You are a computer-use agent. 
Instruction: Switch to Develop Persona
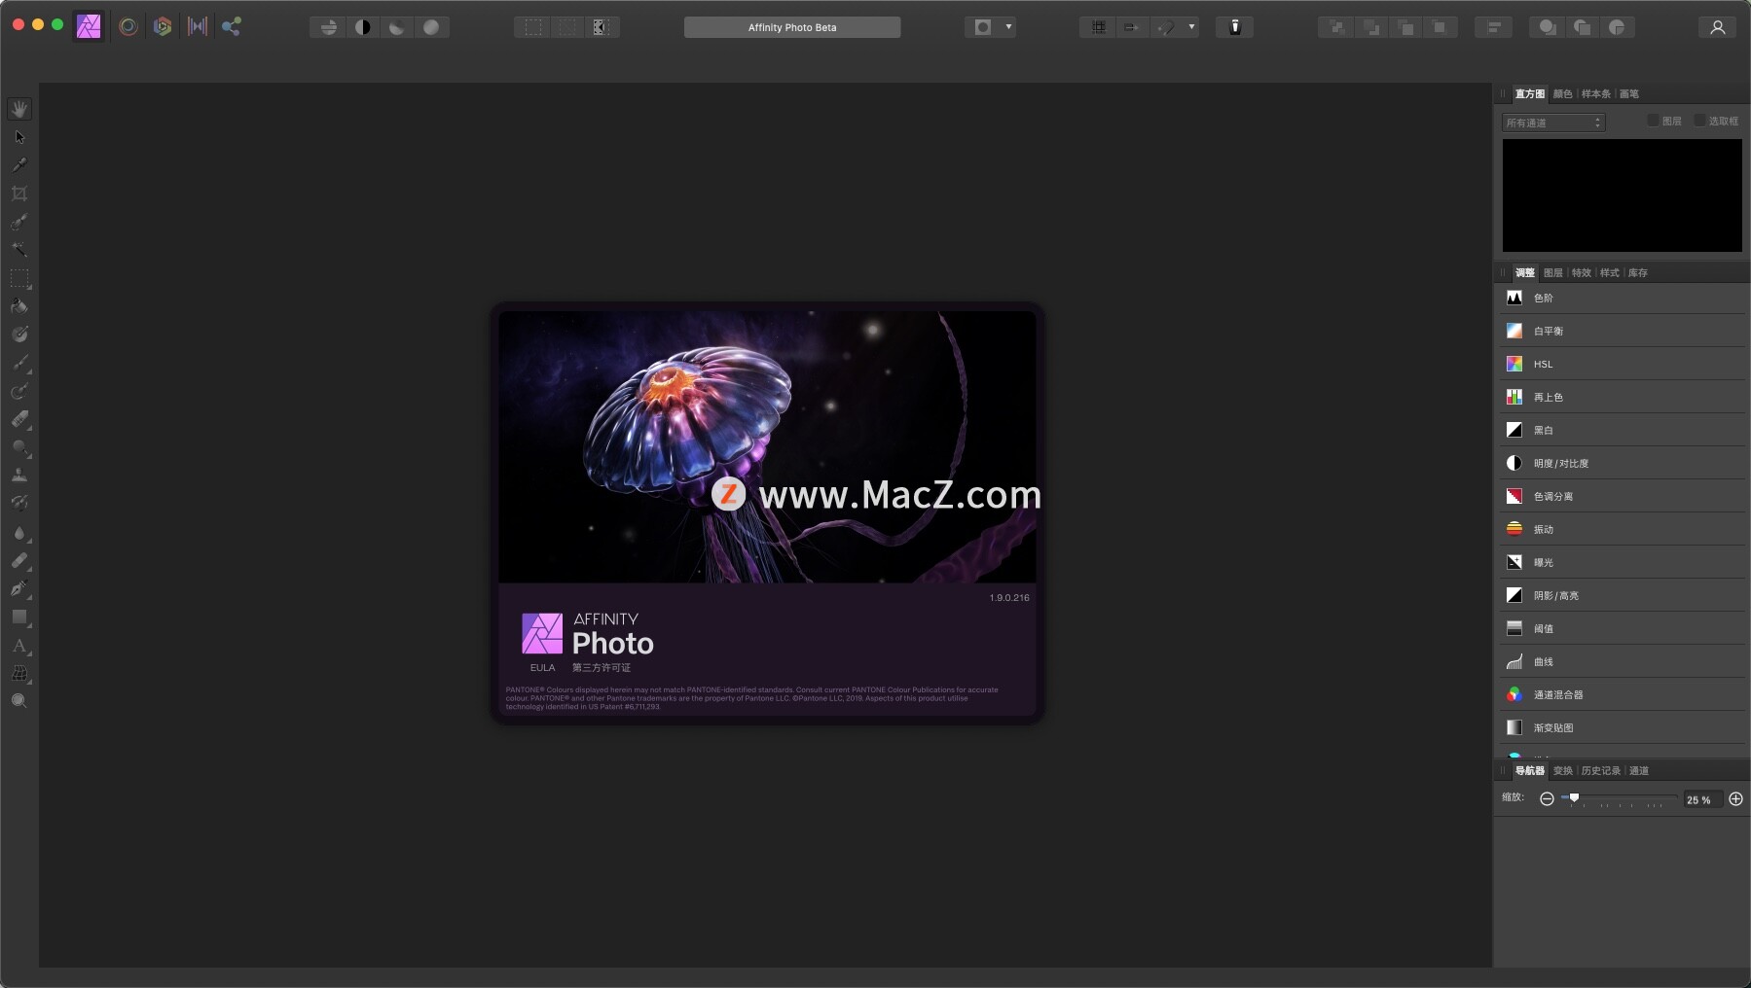[x=163, y=26]
